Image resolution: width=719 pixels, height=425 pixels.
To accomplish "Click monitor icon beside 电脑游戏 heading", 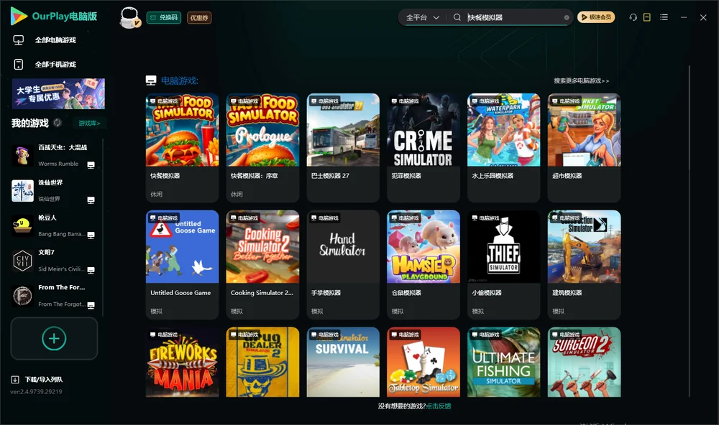I will point(151,80).
